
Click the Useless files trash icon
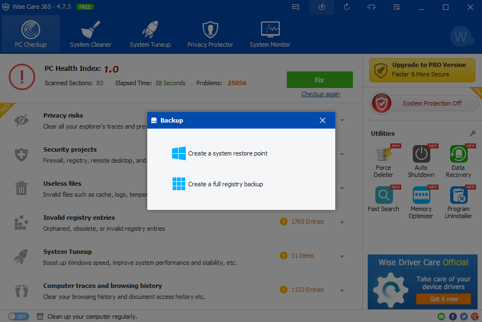(21, 188)
